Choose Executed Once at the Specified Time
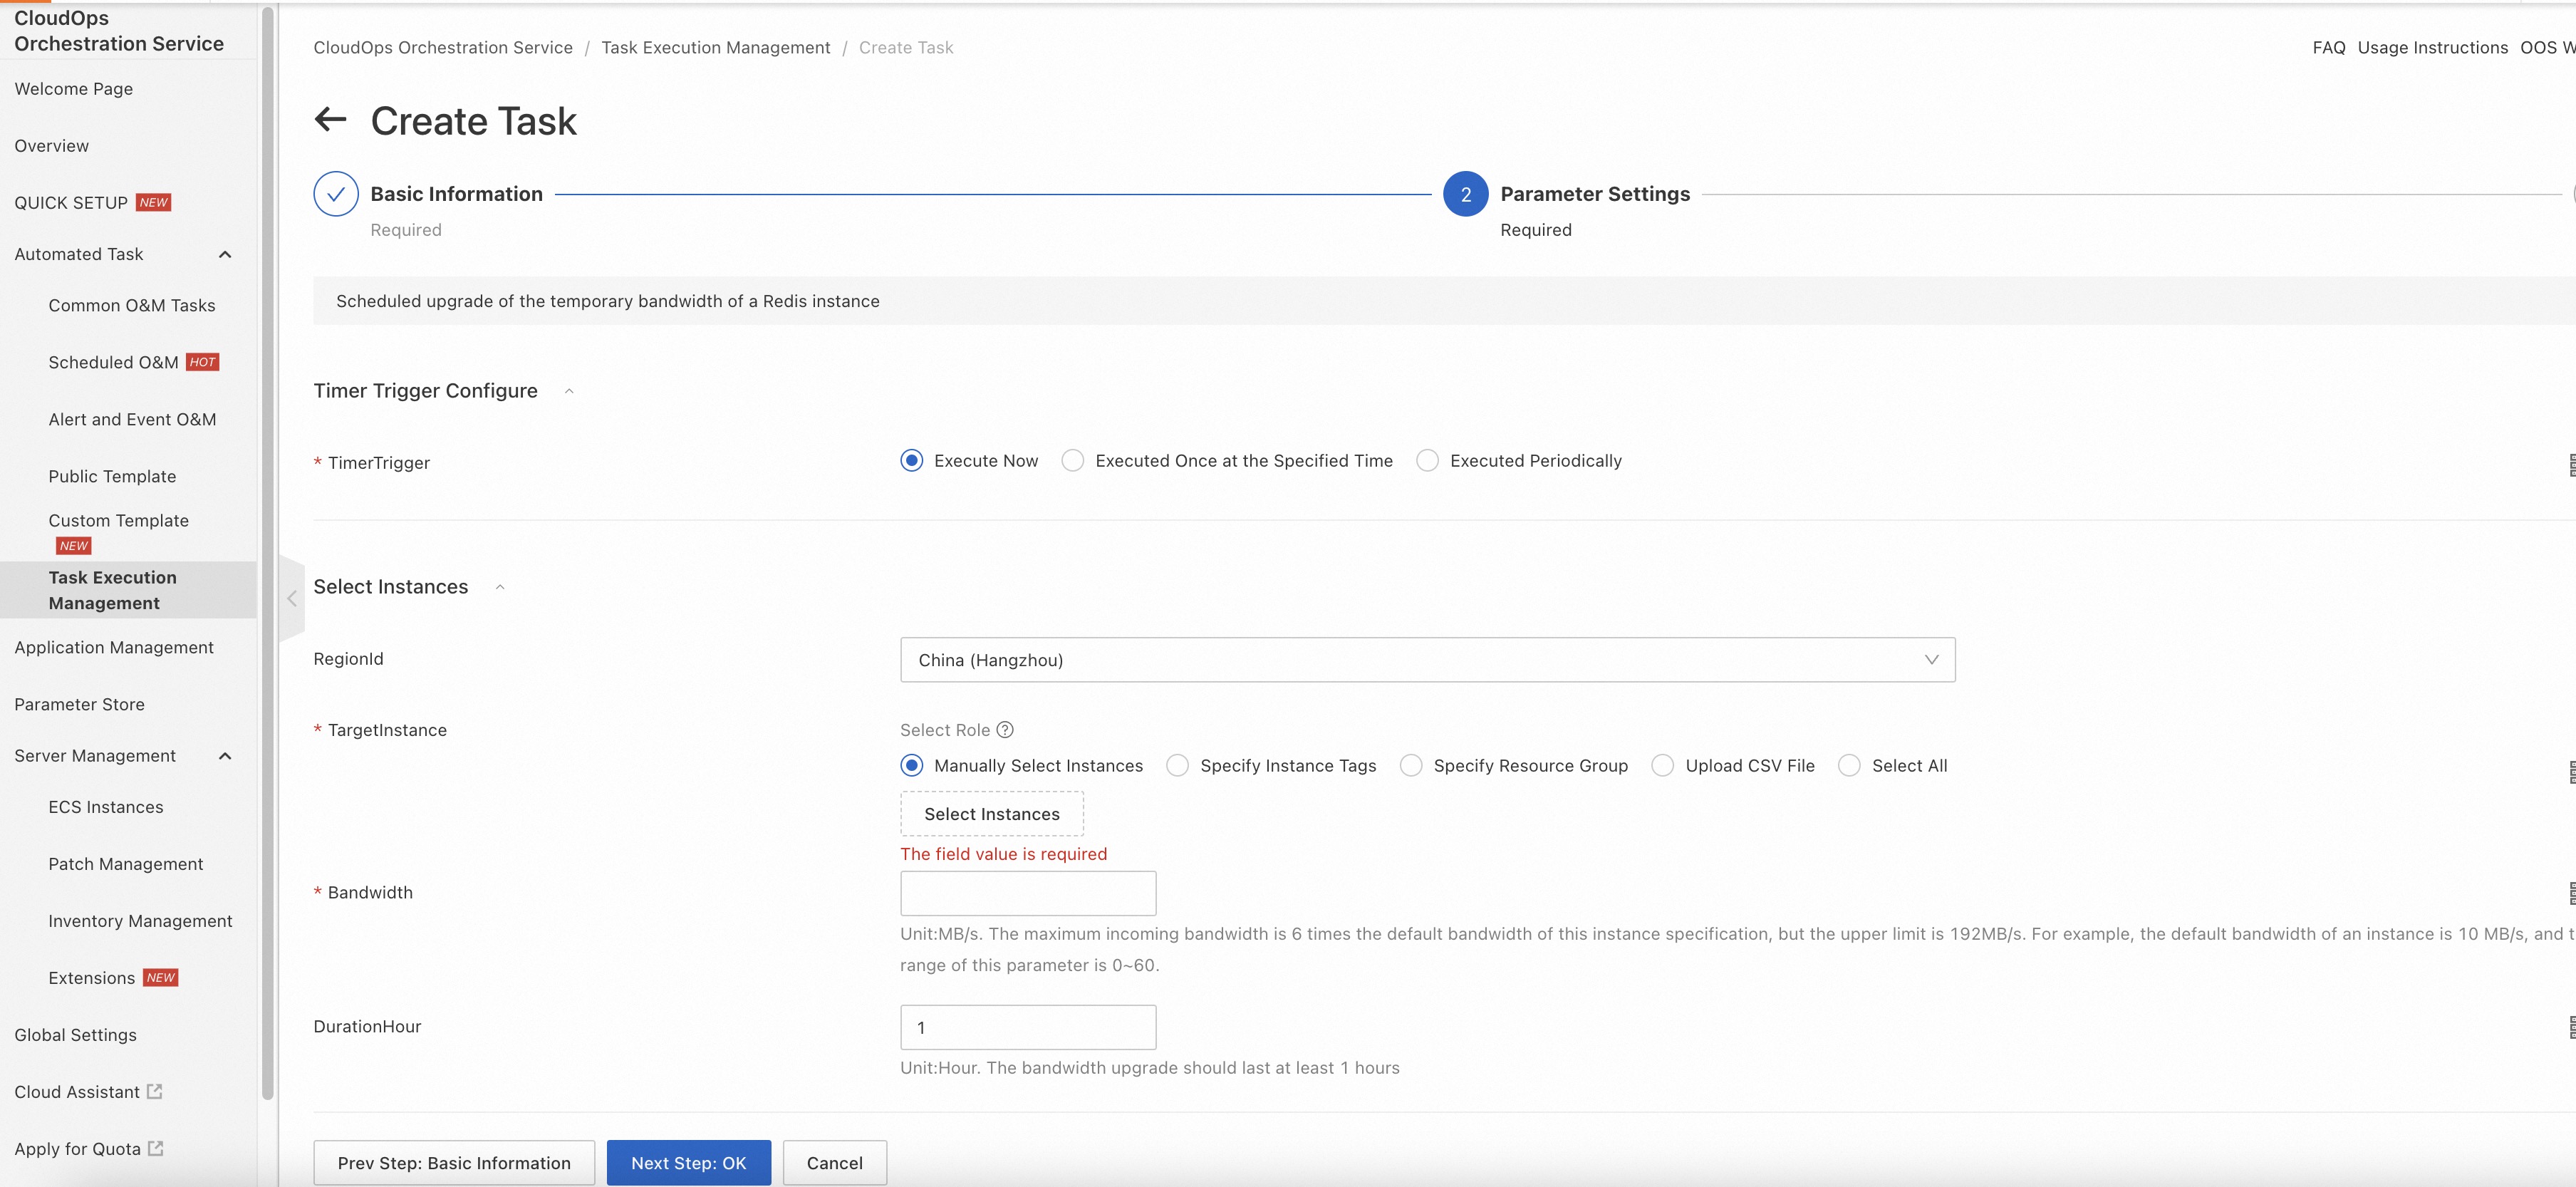 coord(1072,461)
